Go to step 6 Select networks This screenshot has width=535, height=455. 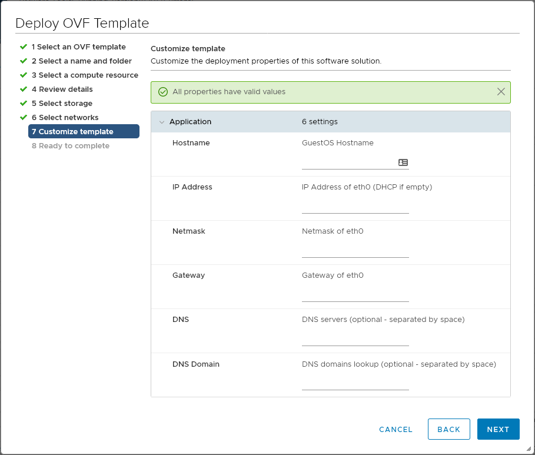65,117
